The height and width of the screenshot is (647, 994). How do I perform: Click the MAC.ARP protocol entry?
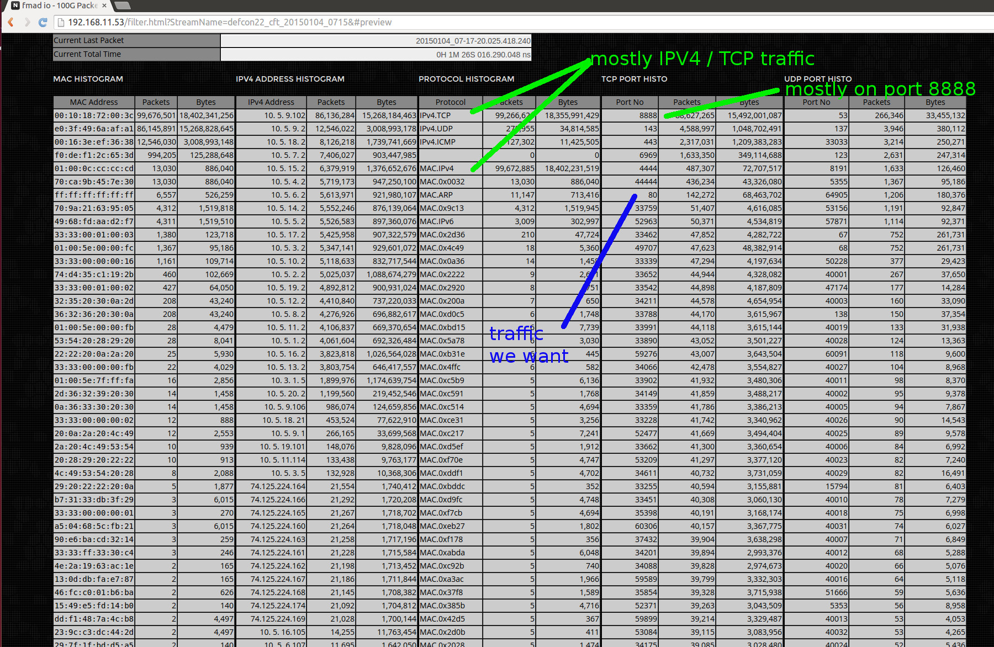pyautogui.click(x=436, y=195)
